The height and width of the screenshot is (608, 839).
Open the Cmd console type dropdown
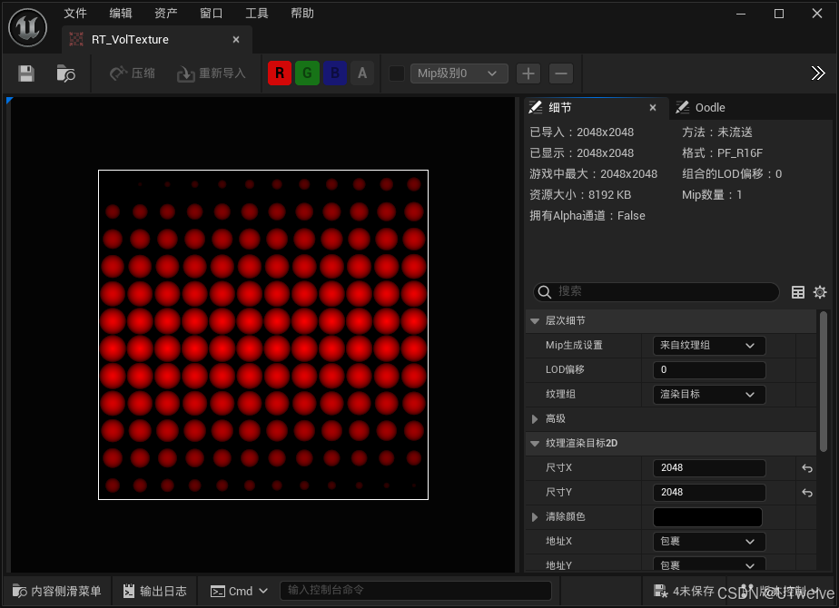click(x=239, y=591)
